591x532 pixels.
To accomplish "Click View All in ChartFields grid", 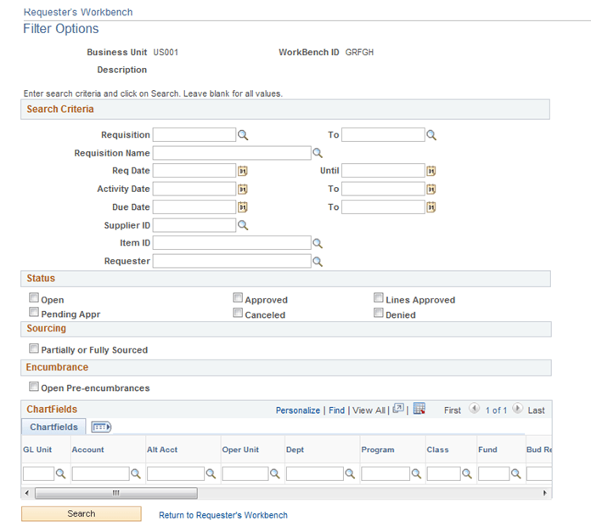I will [x=369, y=410].
